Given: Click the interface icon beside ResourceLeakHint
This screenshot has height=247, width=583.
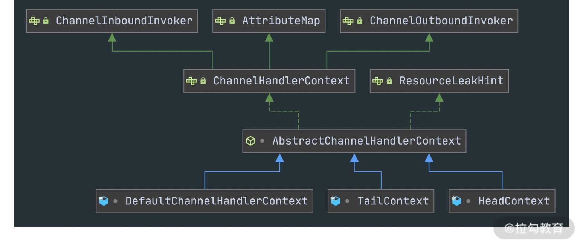Looking at the screenshot, I should [378, 81].
